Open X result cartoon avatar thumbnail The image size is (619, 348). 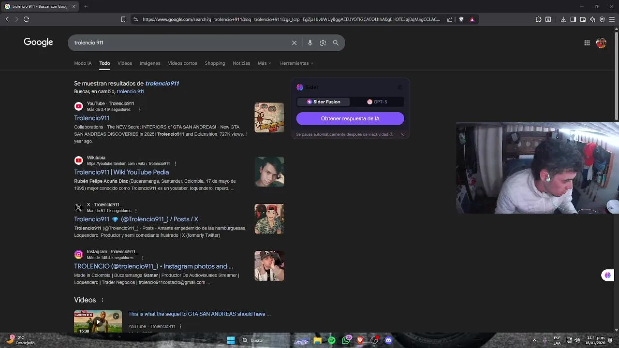click(x=269, y=219)
